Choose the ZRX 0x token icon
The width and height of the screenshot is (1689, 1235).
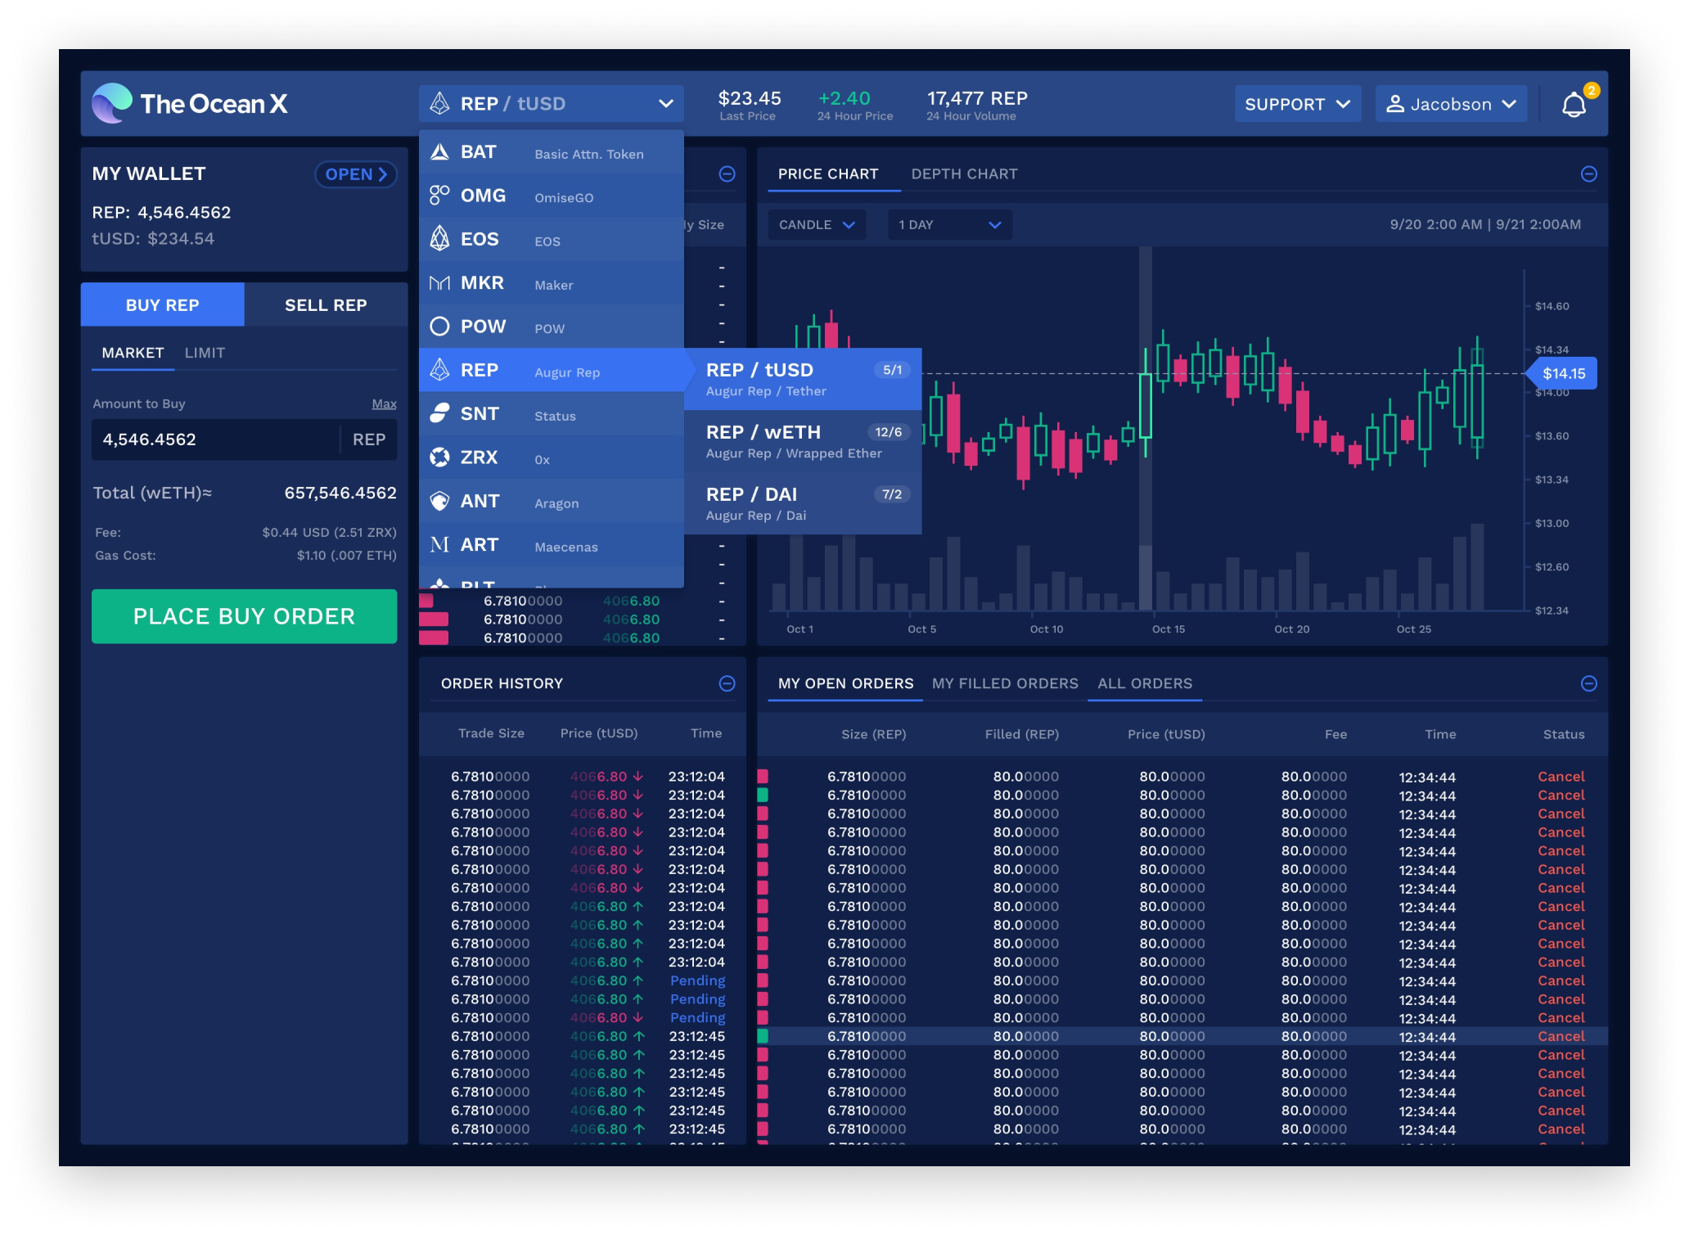(x=439, y=457)
